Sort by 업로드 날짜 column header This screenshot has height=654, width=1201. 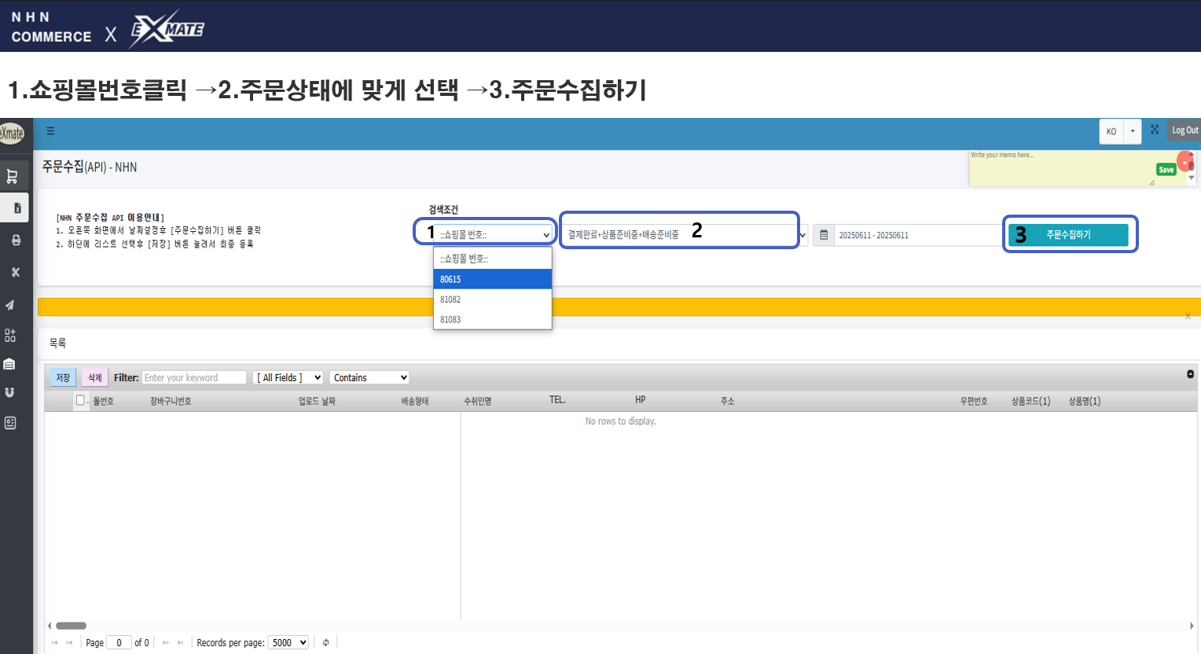317,401
